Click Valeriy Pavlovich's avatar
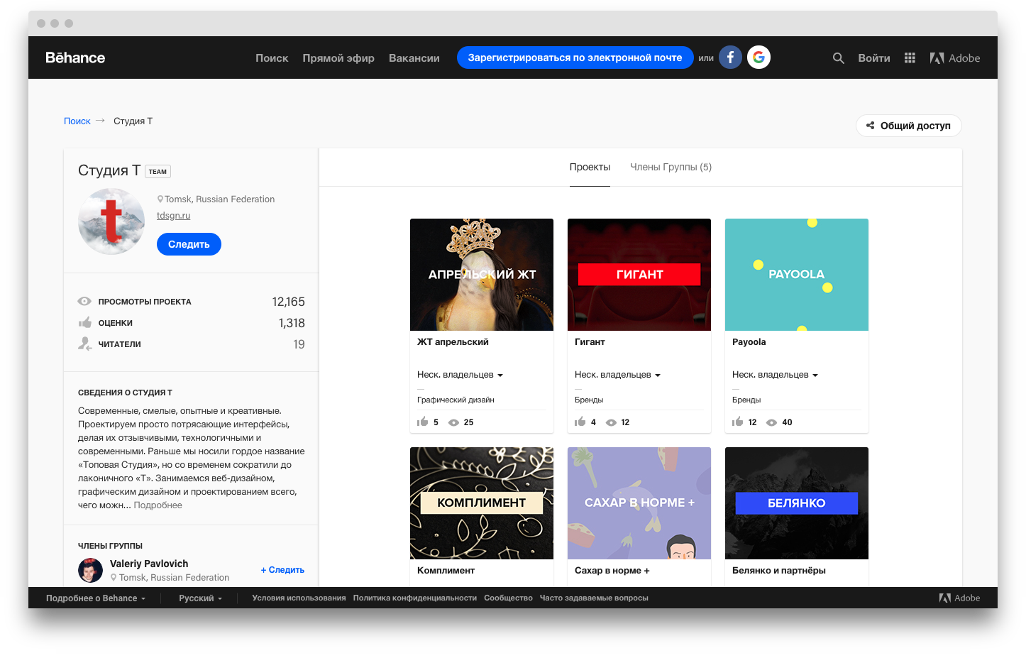Screen dimensions: 1026x658 pyautogui.click(x=90, y=570)
